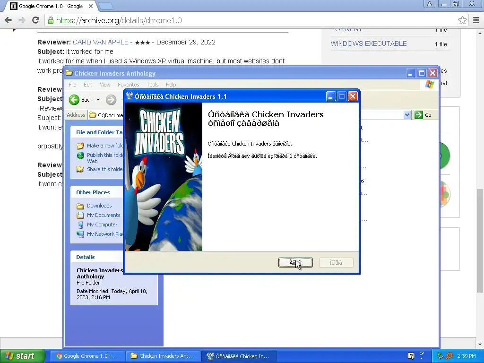Click the installer's focused next button
Image resolution: width=484 pixels, height=363 pixels.
pos(295,263)
